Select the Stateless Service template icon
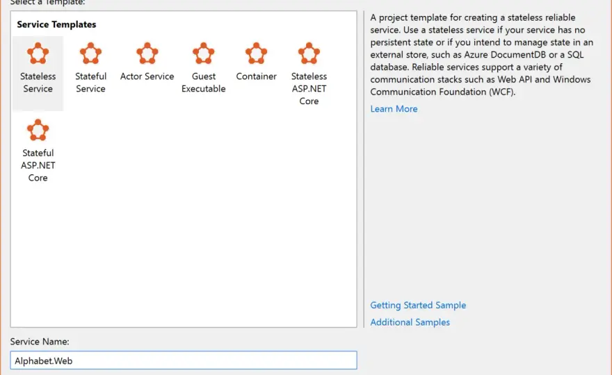This screenshot has width=612, height=375. tap(38, 53)
